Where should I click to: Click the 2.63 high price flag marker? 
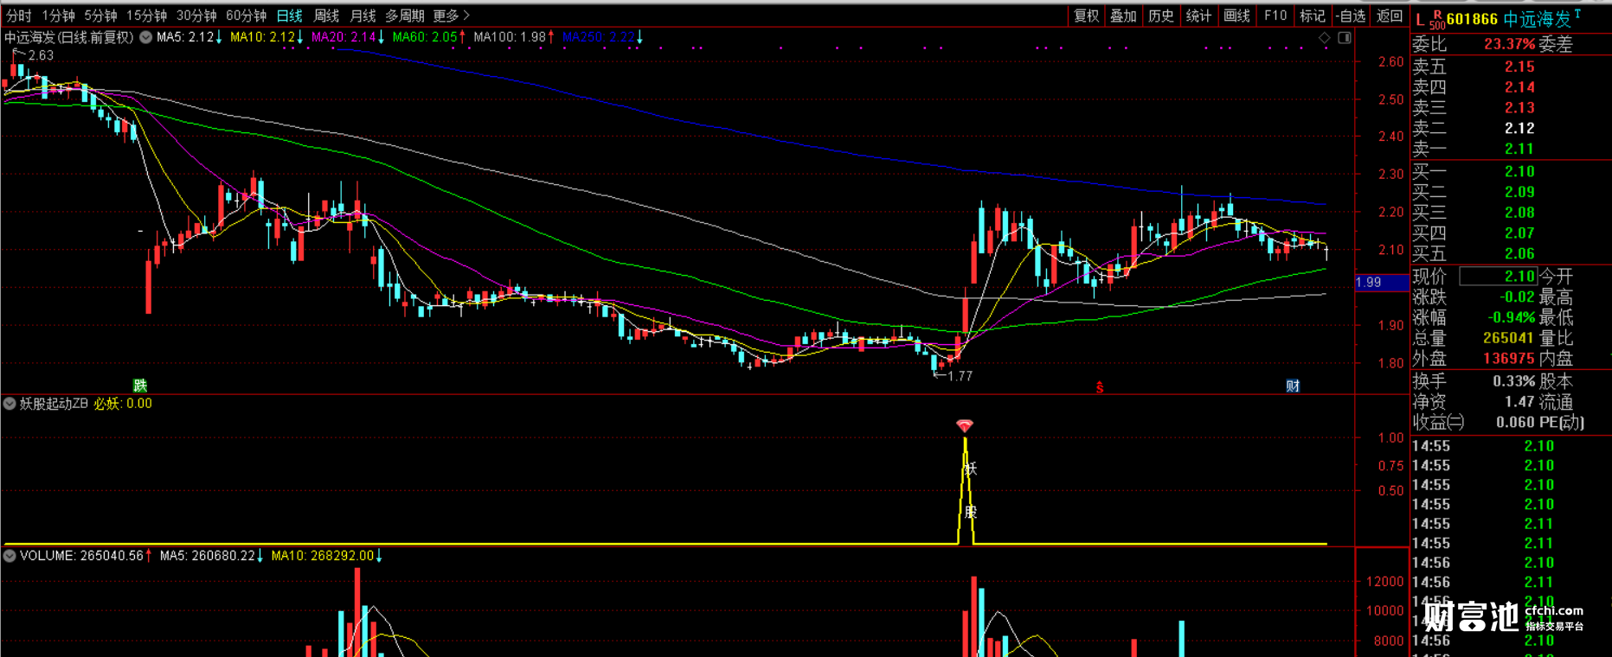click(x=33, y=55)
